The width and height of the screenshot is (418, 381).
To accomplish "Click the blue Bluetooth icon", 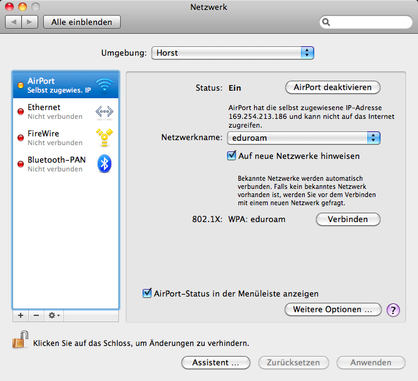I will (x=104, y=163).
